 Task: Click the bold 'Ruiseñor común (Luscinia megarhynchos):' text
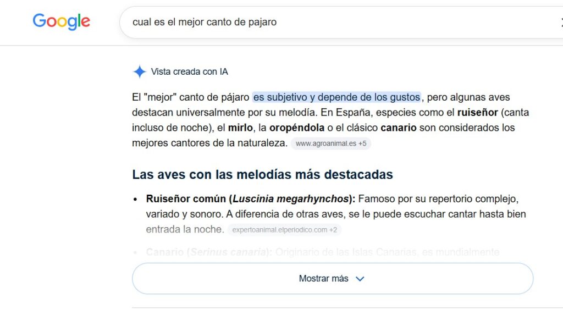(x=251, y=199)
